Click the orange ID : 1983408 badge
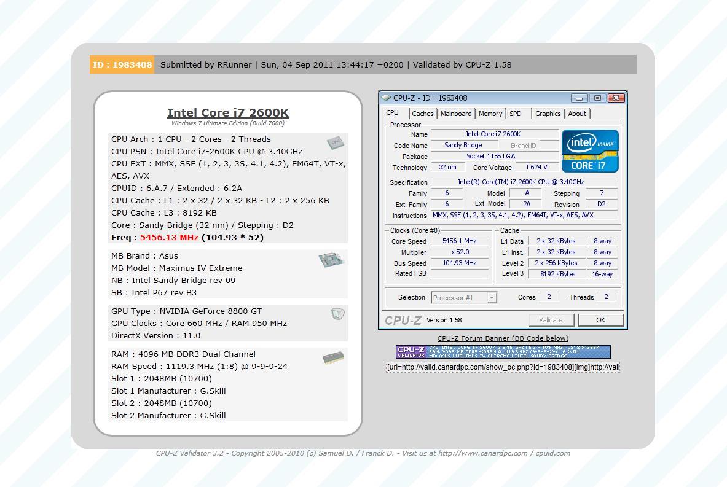The image size is (727, 487). (122, 64)
